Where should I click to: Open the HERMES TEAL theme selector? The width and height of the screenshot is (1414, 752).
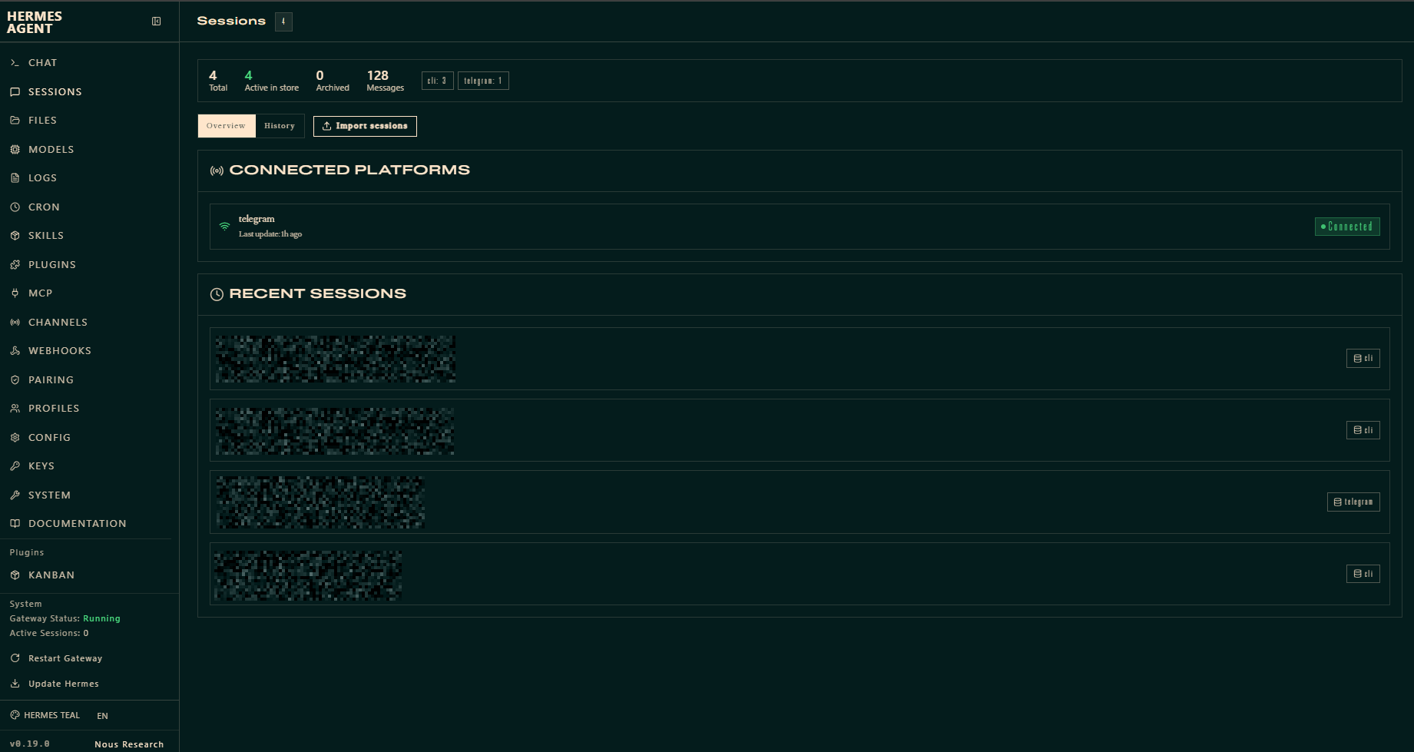pyautogui.click(x=45, y=715)
